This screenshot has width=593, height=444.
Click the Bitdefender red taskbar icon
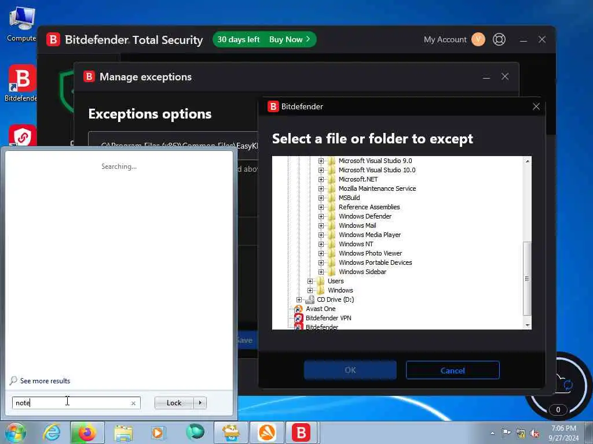(x=301, y=432)
